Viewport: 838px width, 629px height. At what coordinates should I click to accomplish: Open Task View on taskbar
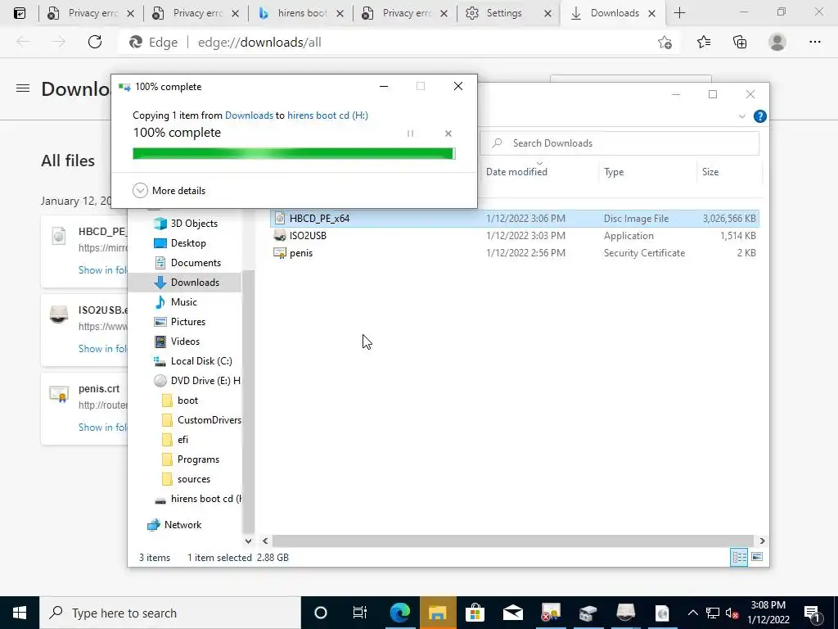tap(360, 613)
